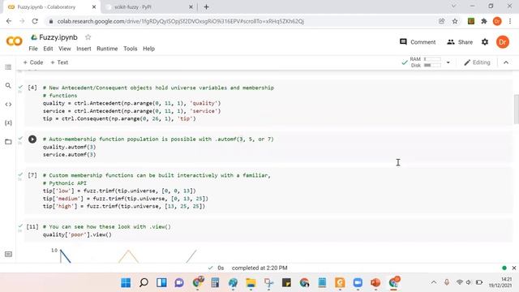The height and width of the screenshot is (292, 519).
Task: Open the View menu
Action: tap(65, 49)
